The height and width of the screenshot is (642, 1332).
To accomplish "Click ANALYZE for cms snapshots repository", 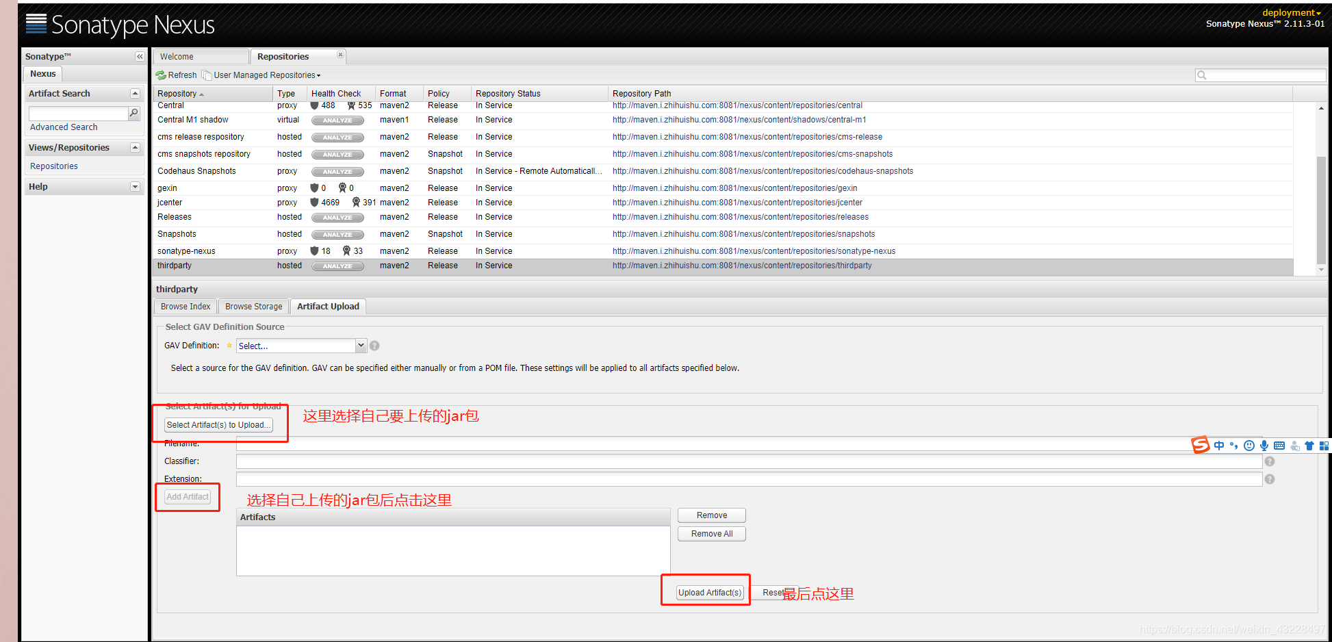I will coord(337,155).
